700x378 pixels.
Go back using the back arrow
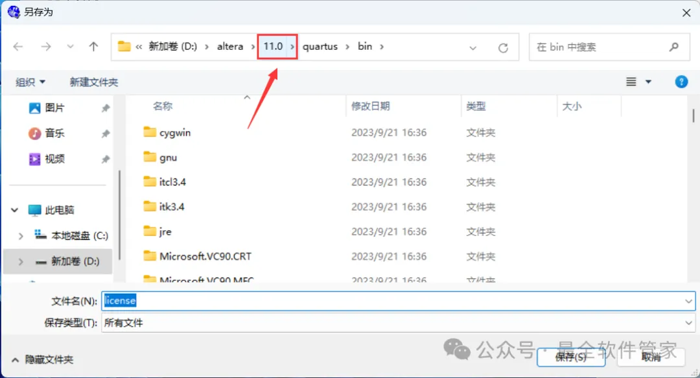point(18,47)
